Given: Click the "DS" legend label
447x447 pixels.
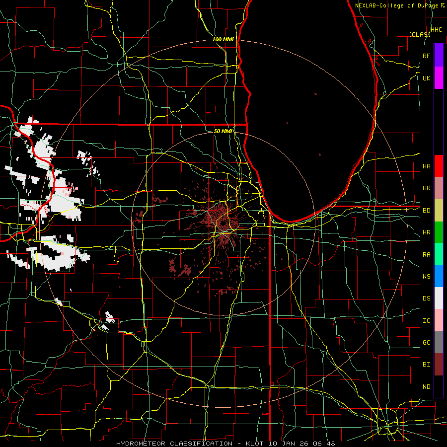Looking at the screenshot, I should tap(426, 298).
